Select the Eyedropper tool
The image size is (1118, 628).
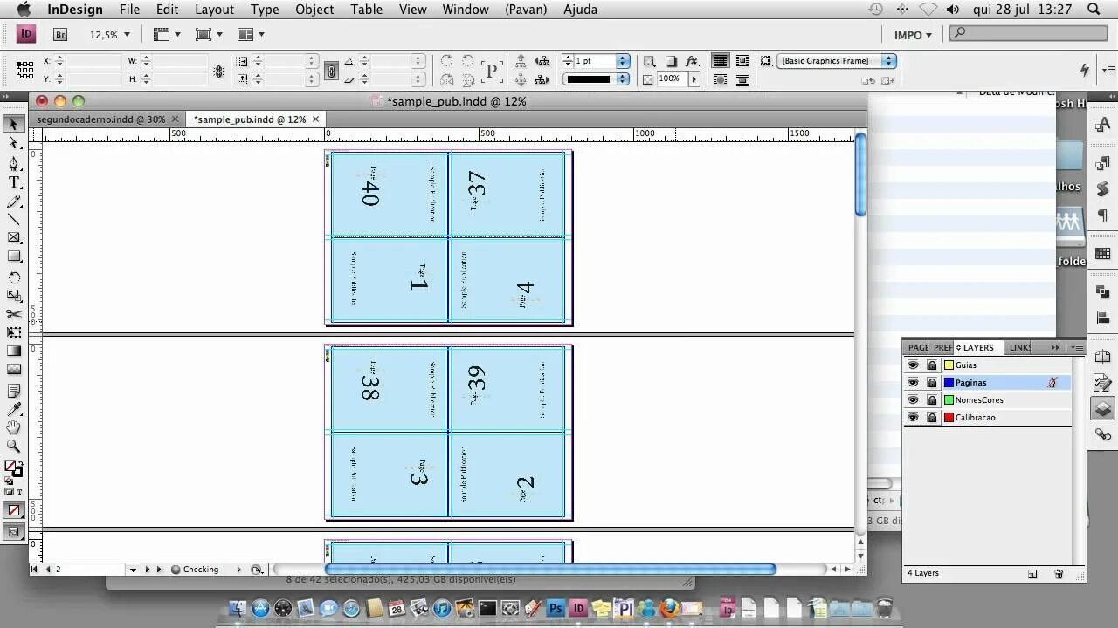[x=14, y=409]
